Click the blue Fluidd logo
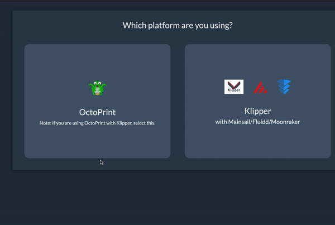 (284, 87)
